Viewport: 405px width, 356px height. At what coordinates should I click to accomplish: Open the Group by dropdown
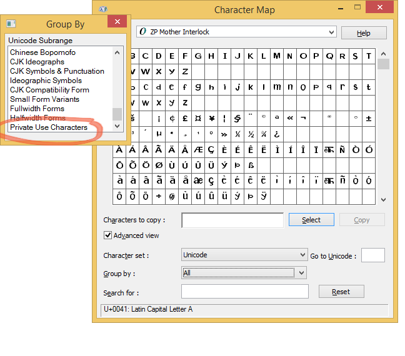point(302,273)
